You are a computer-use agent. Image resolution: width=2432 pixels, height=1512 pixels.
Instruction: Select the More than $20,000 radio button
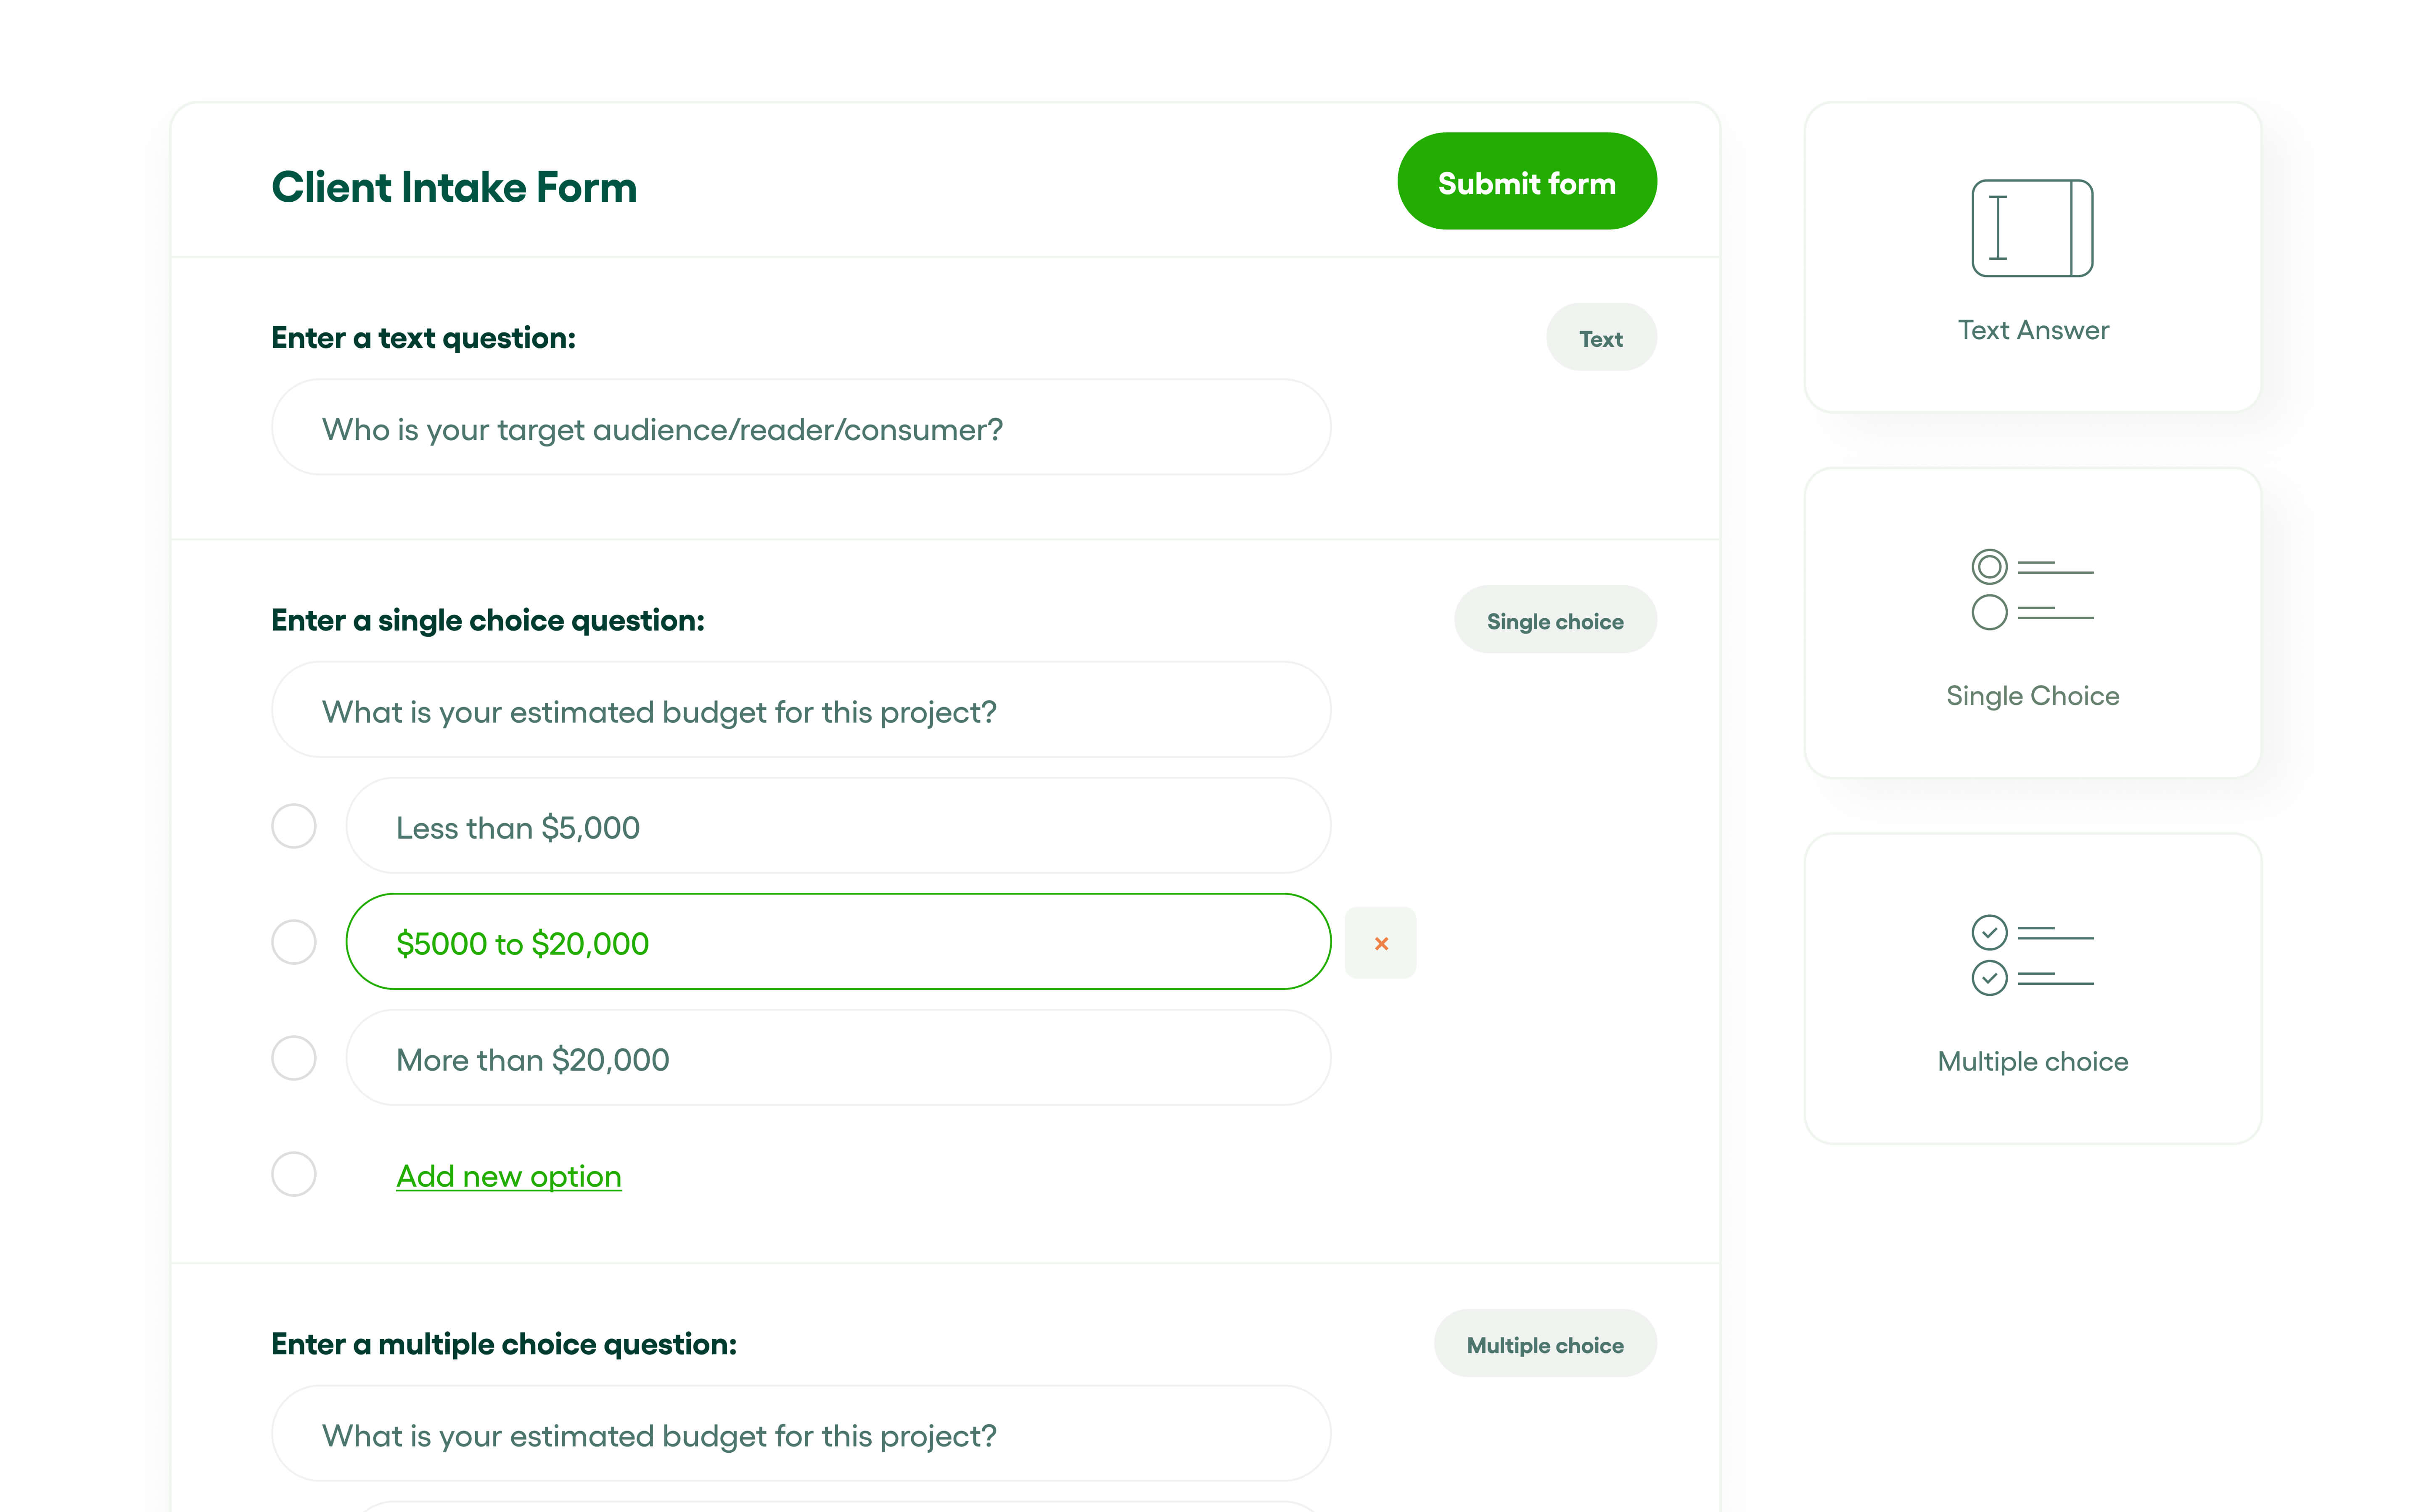click(294, 1058)
